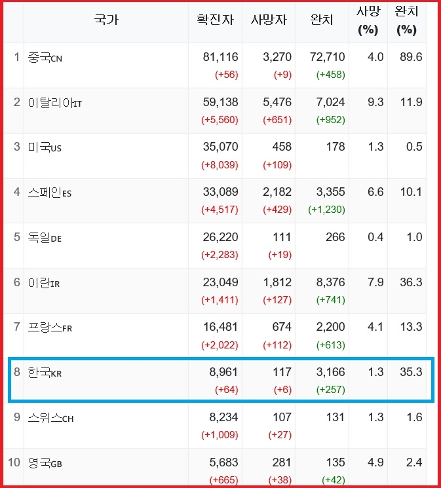This screenshot has width=441, height=488.
Task: Click the 국가 column header
Action: [x=106, y=20]
